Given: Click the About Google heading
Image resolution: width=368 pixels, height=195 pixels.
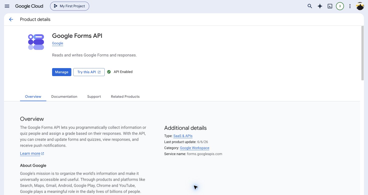Looking at the screenshot, I should tap(33, 165).
